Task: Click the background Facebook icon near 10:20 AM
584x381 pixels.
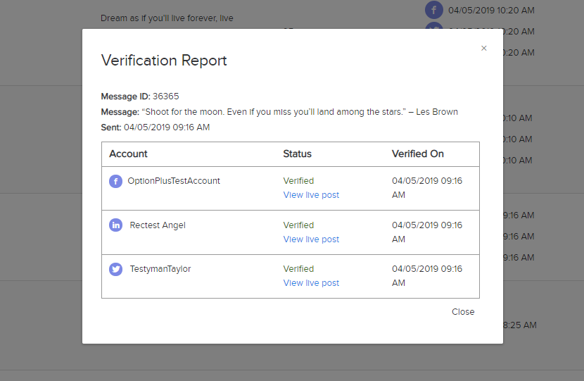Action: 434,10
